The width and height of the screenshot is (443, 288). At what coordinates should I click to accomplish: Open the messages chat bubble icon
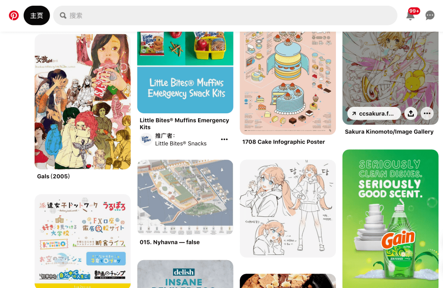coord(430,15)
